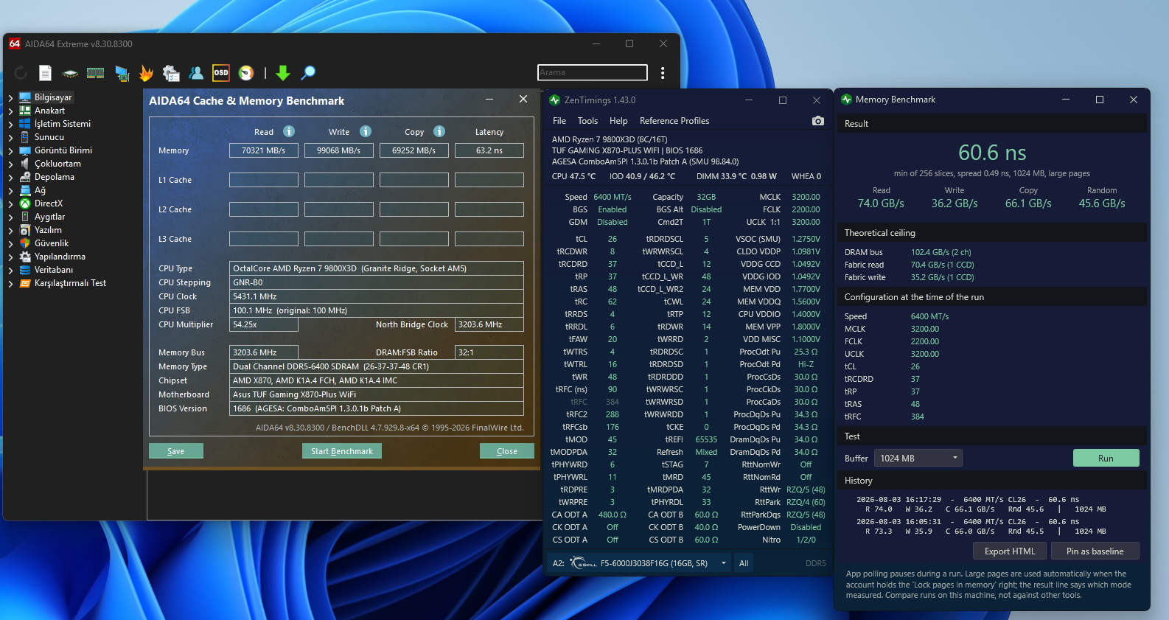1169x620 pixels.
Task: Click the All button in ZenTimings
Action: 744,563
